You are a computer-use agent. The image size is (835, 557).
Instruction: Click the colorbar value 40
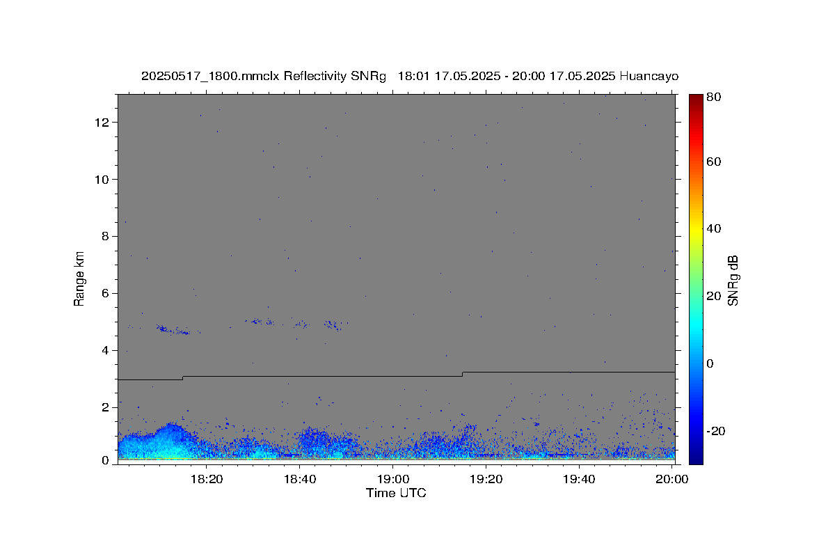[x=713, y=228]
